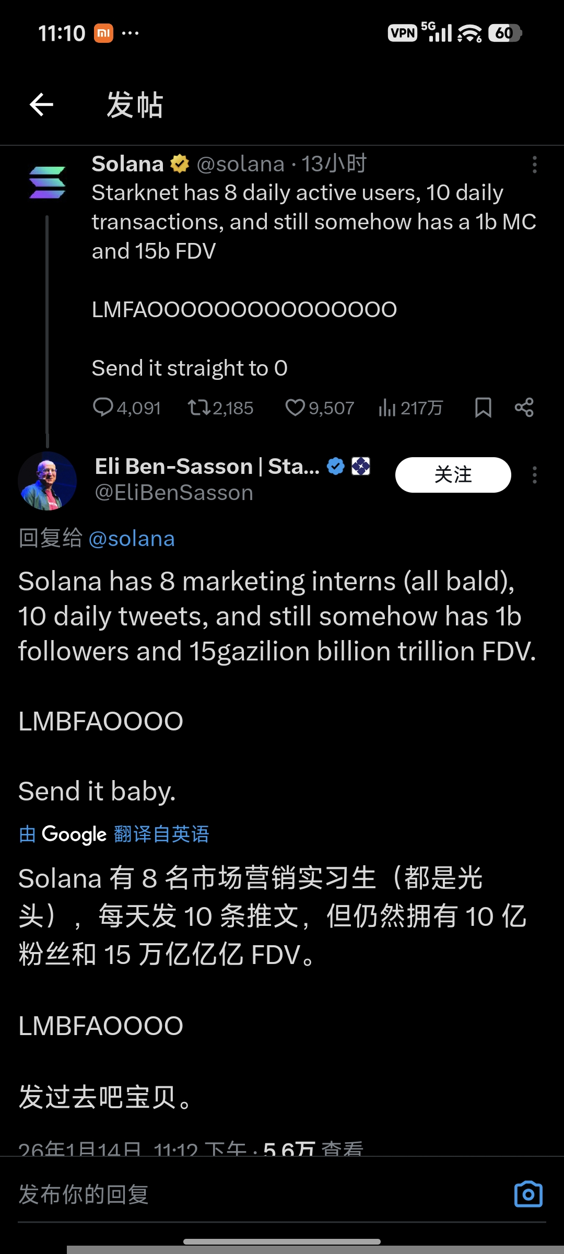Viewport: 564px width, 1254px height.
Task: Open more options on Solana's post
Action: click(534, 165)
